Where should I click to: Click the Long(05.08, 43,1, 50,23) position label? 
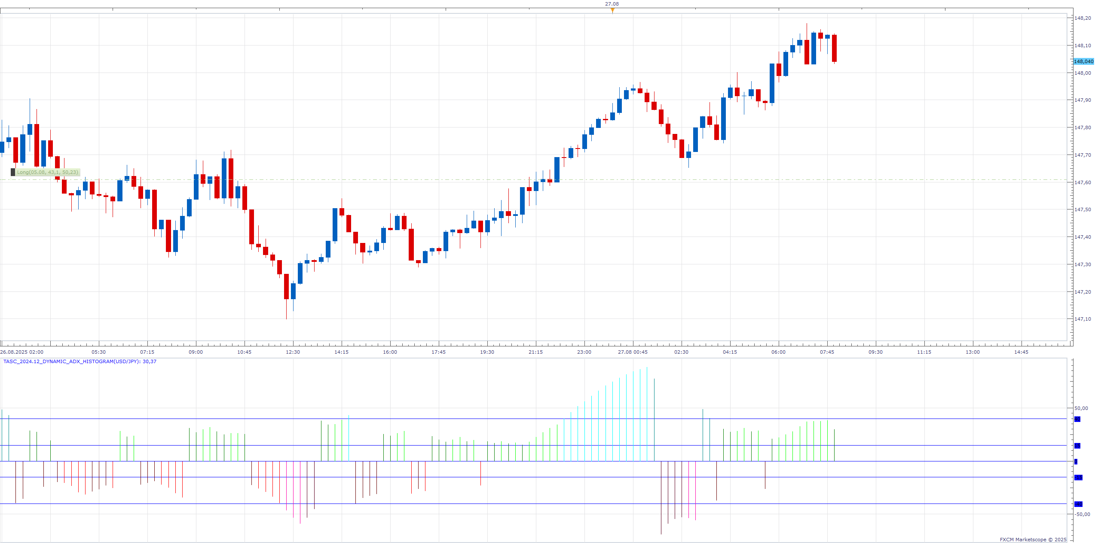pyautogui.click(x=48, y=172)
